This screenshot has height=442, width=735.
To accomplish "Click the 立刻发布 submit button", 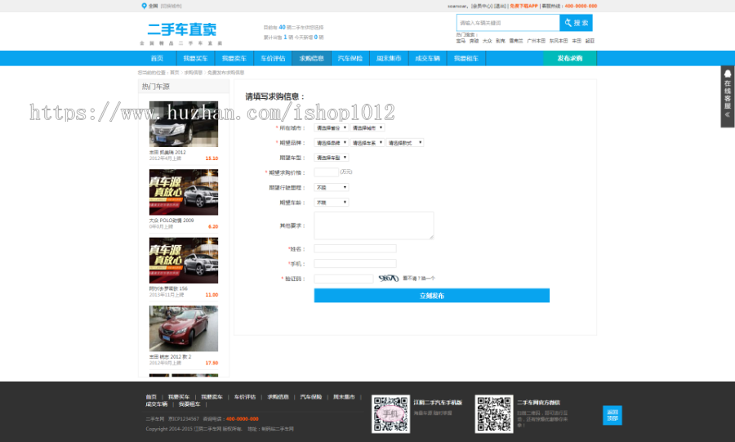I will coord(431,296).
